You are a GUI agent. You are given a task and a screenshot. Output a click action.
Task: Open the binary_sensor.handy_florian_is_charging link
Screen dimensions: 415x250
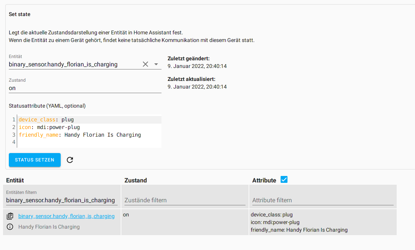[66, 216]
